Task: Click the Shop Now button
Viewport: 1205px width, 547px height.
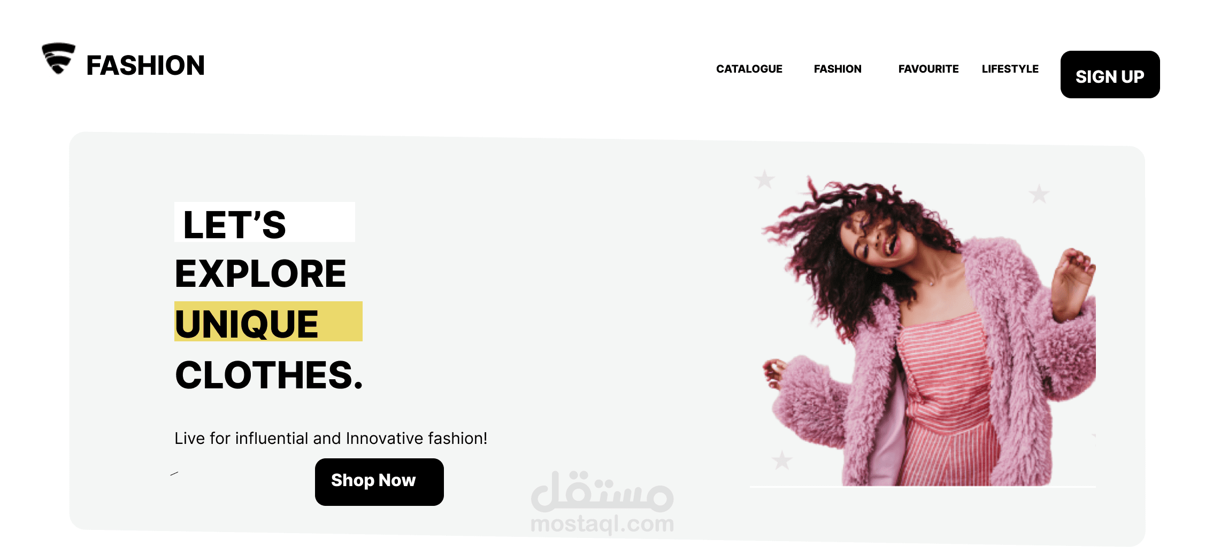Action: pos(379,482)
